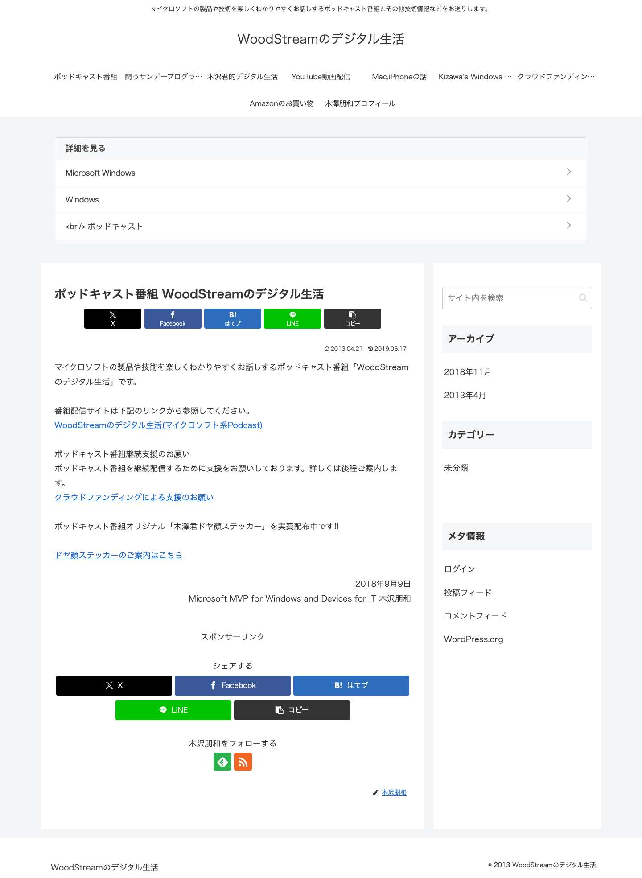This screenshot has height=878, width=642.
Task: Click the pencil author icon
Action: pyautogui.click(x=376, y=792)
